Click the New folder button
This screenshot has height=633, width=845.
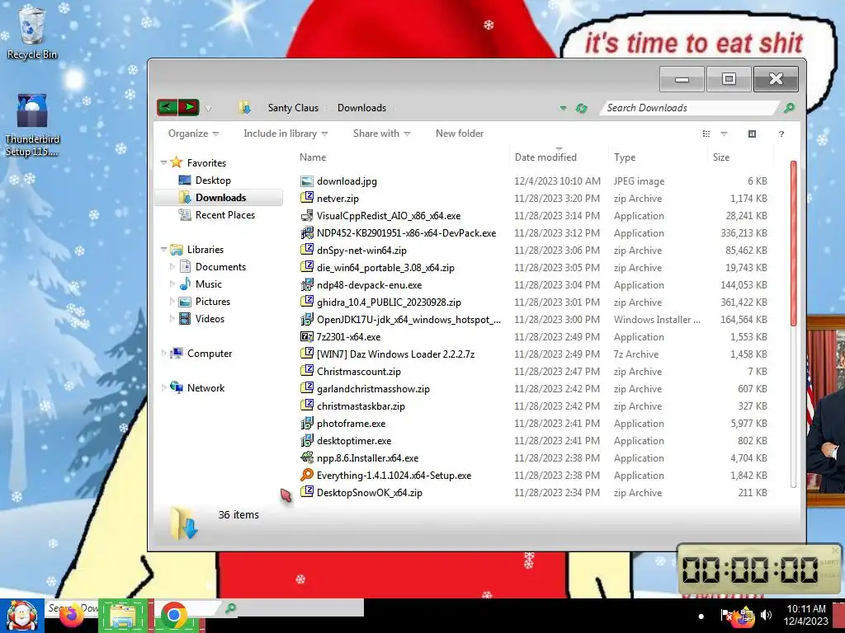click(x=460, y=134)
